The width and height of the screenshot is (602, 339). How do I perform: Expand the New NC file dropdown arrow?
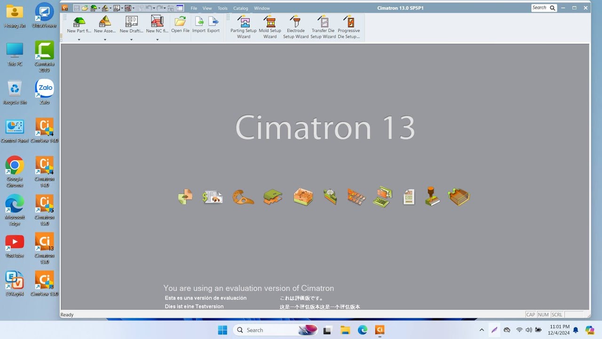pos(157,40)
